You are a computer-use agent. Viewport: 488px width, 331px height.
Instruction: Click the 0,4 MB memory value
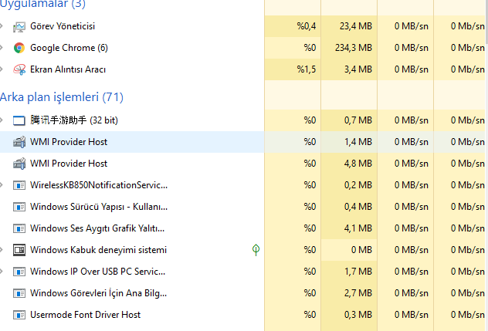(x=358, y=207)
